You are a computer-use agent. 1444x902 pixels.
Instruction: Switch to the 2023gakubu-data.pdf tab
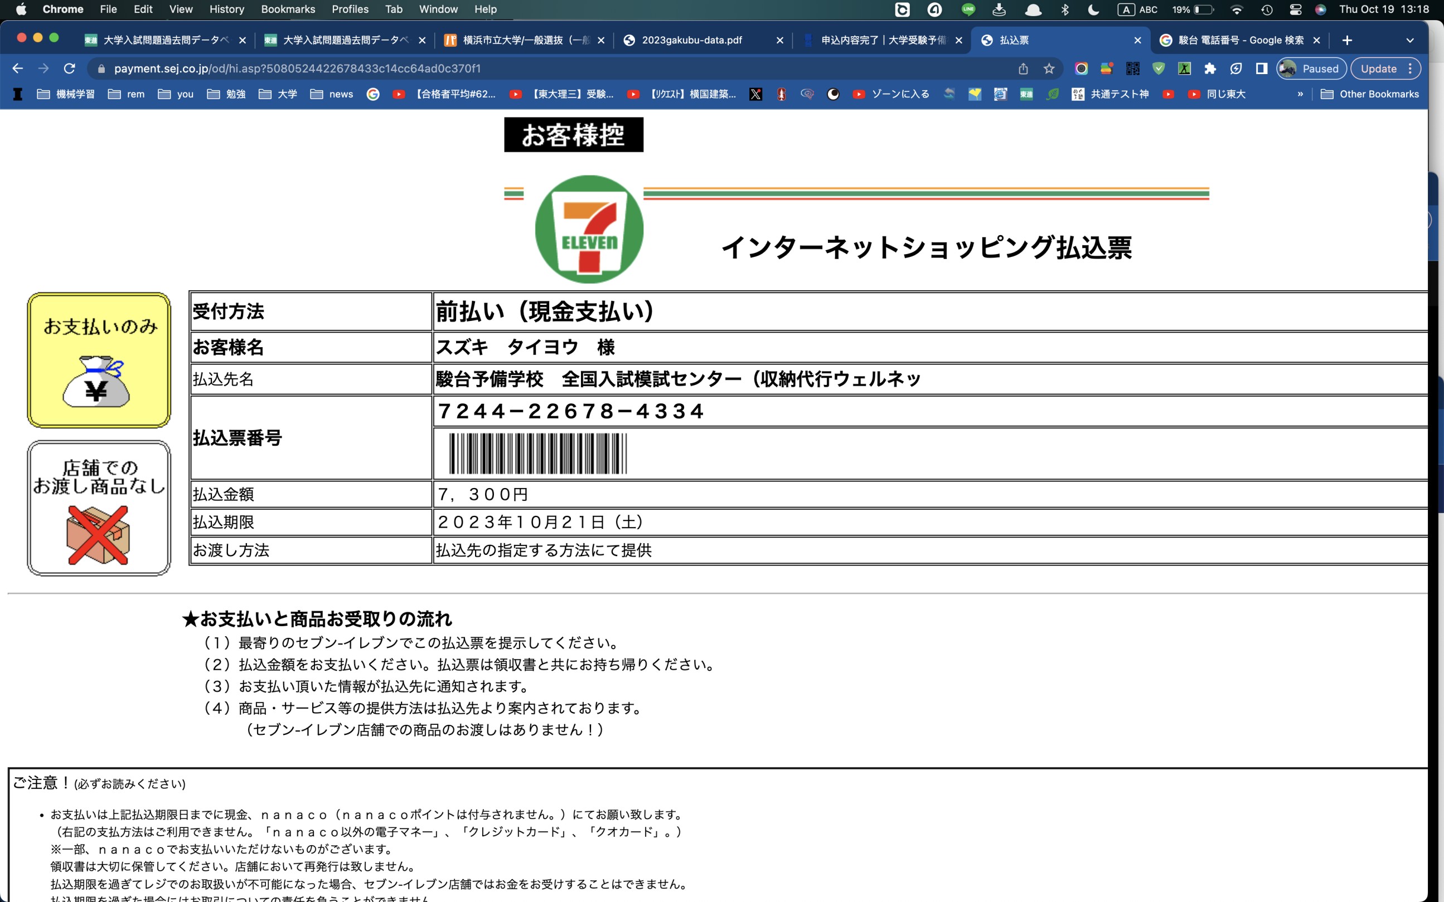pyautogui.click(x=702, y=40)
